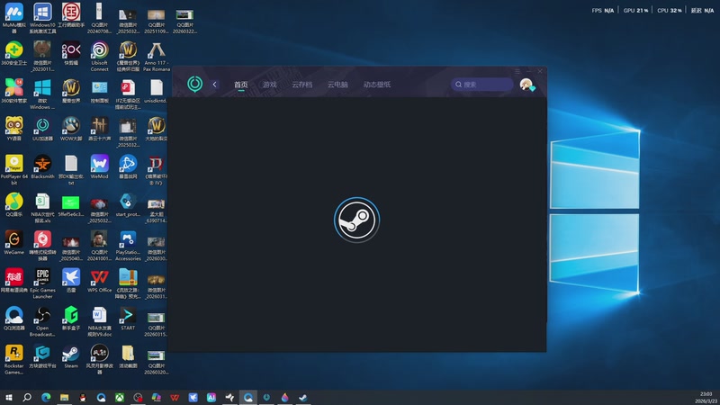Open Microsoft Edge from the taskbar
Image resolution: width=720 pixels, height=405 pixels.
tap(46, 397)
